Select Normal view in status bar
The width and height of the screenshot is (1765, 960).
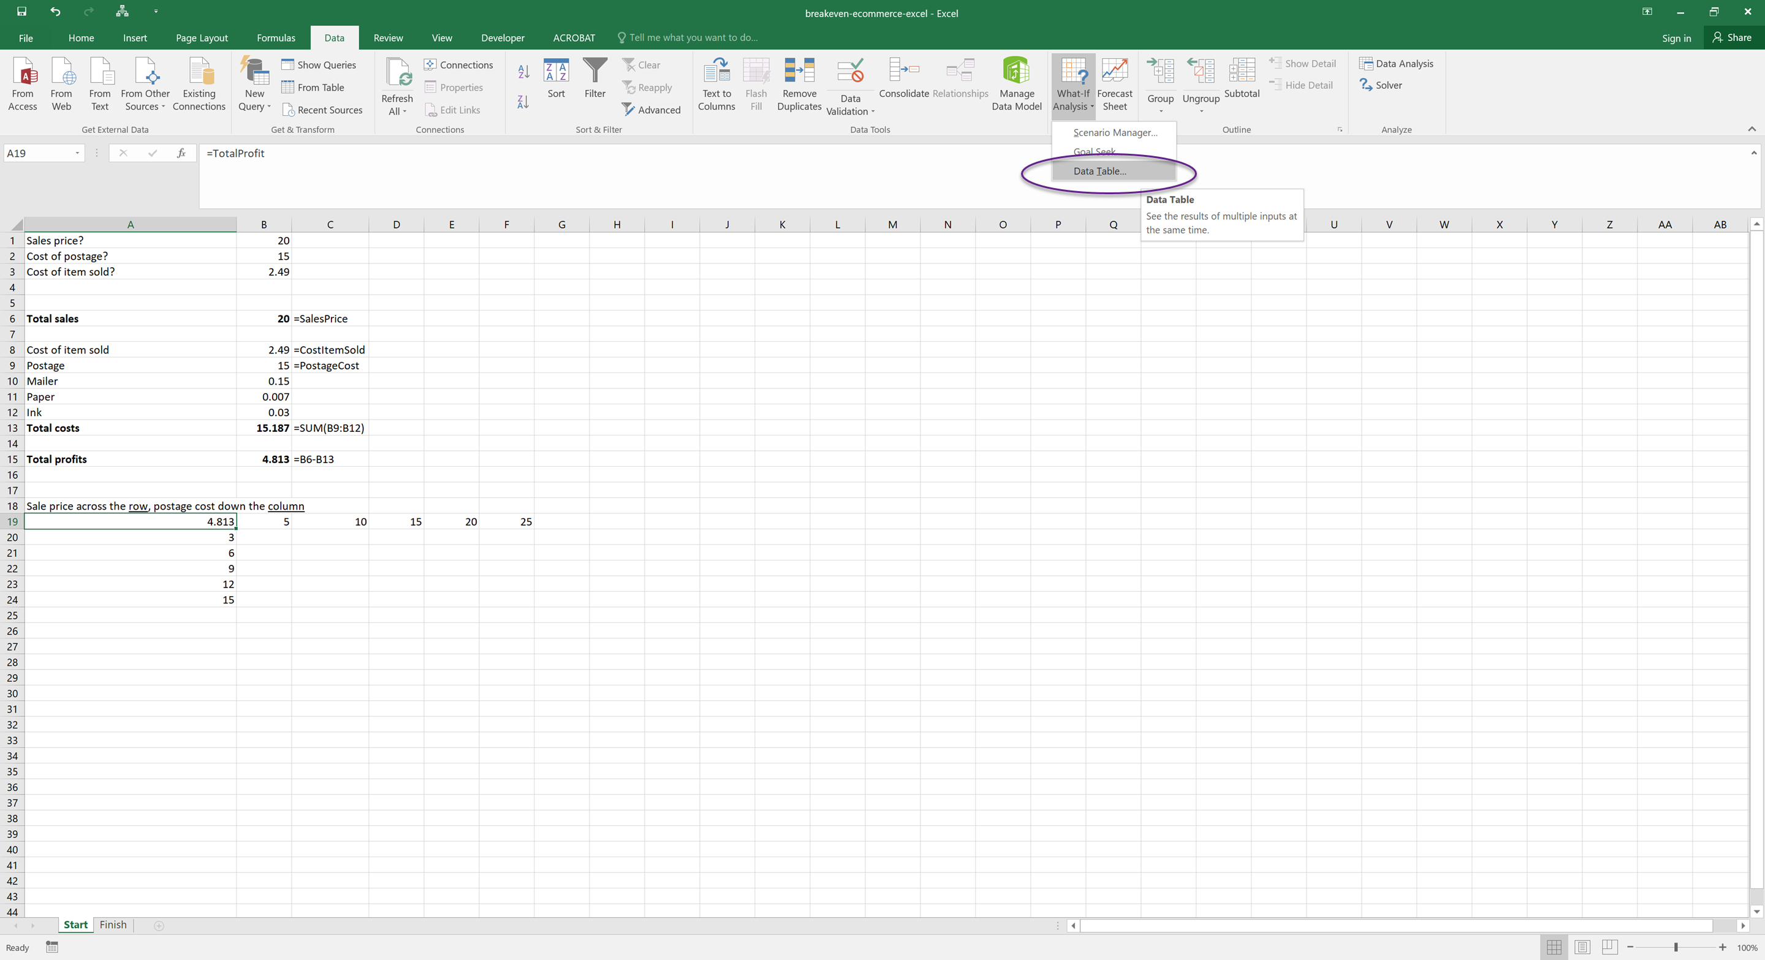(1554, 947)
